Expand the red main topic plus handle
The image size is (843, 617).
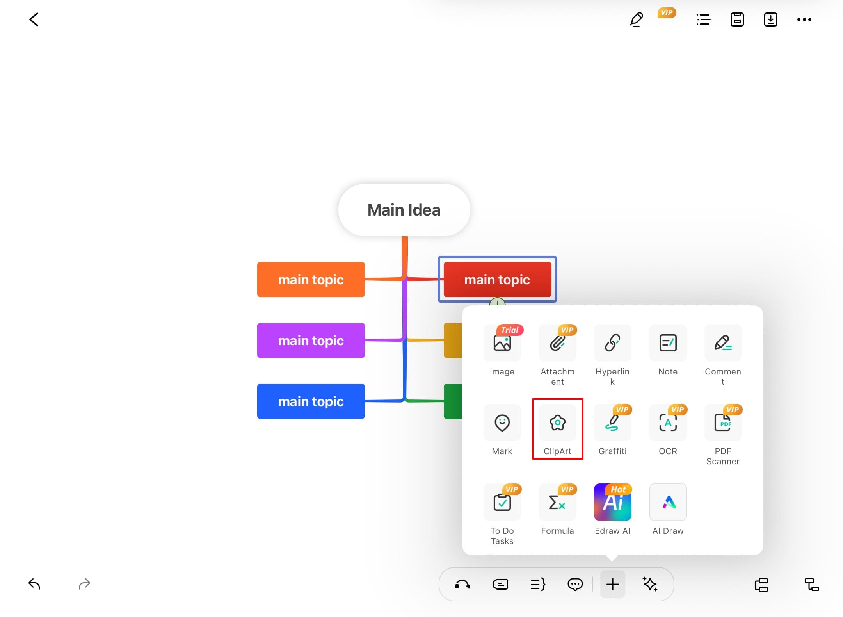497,302
